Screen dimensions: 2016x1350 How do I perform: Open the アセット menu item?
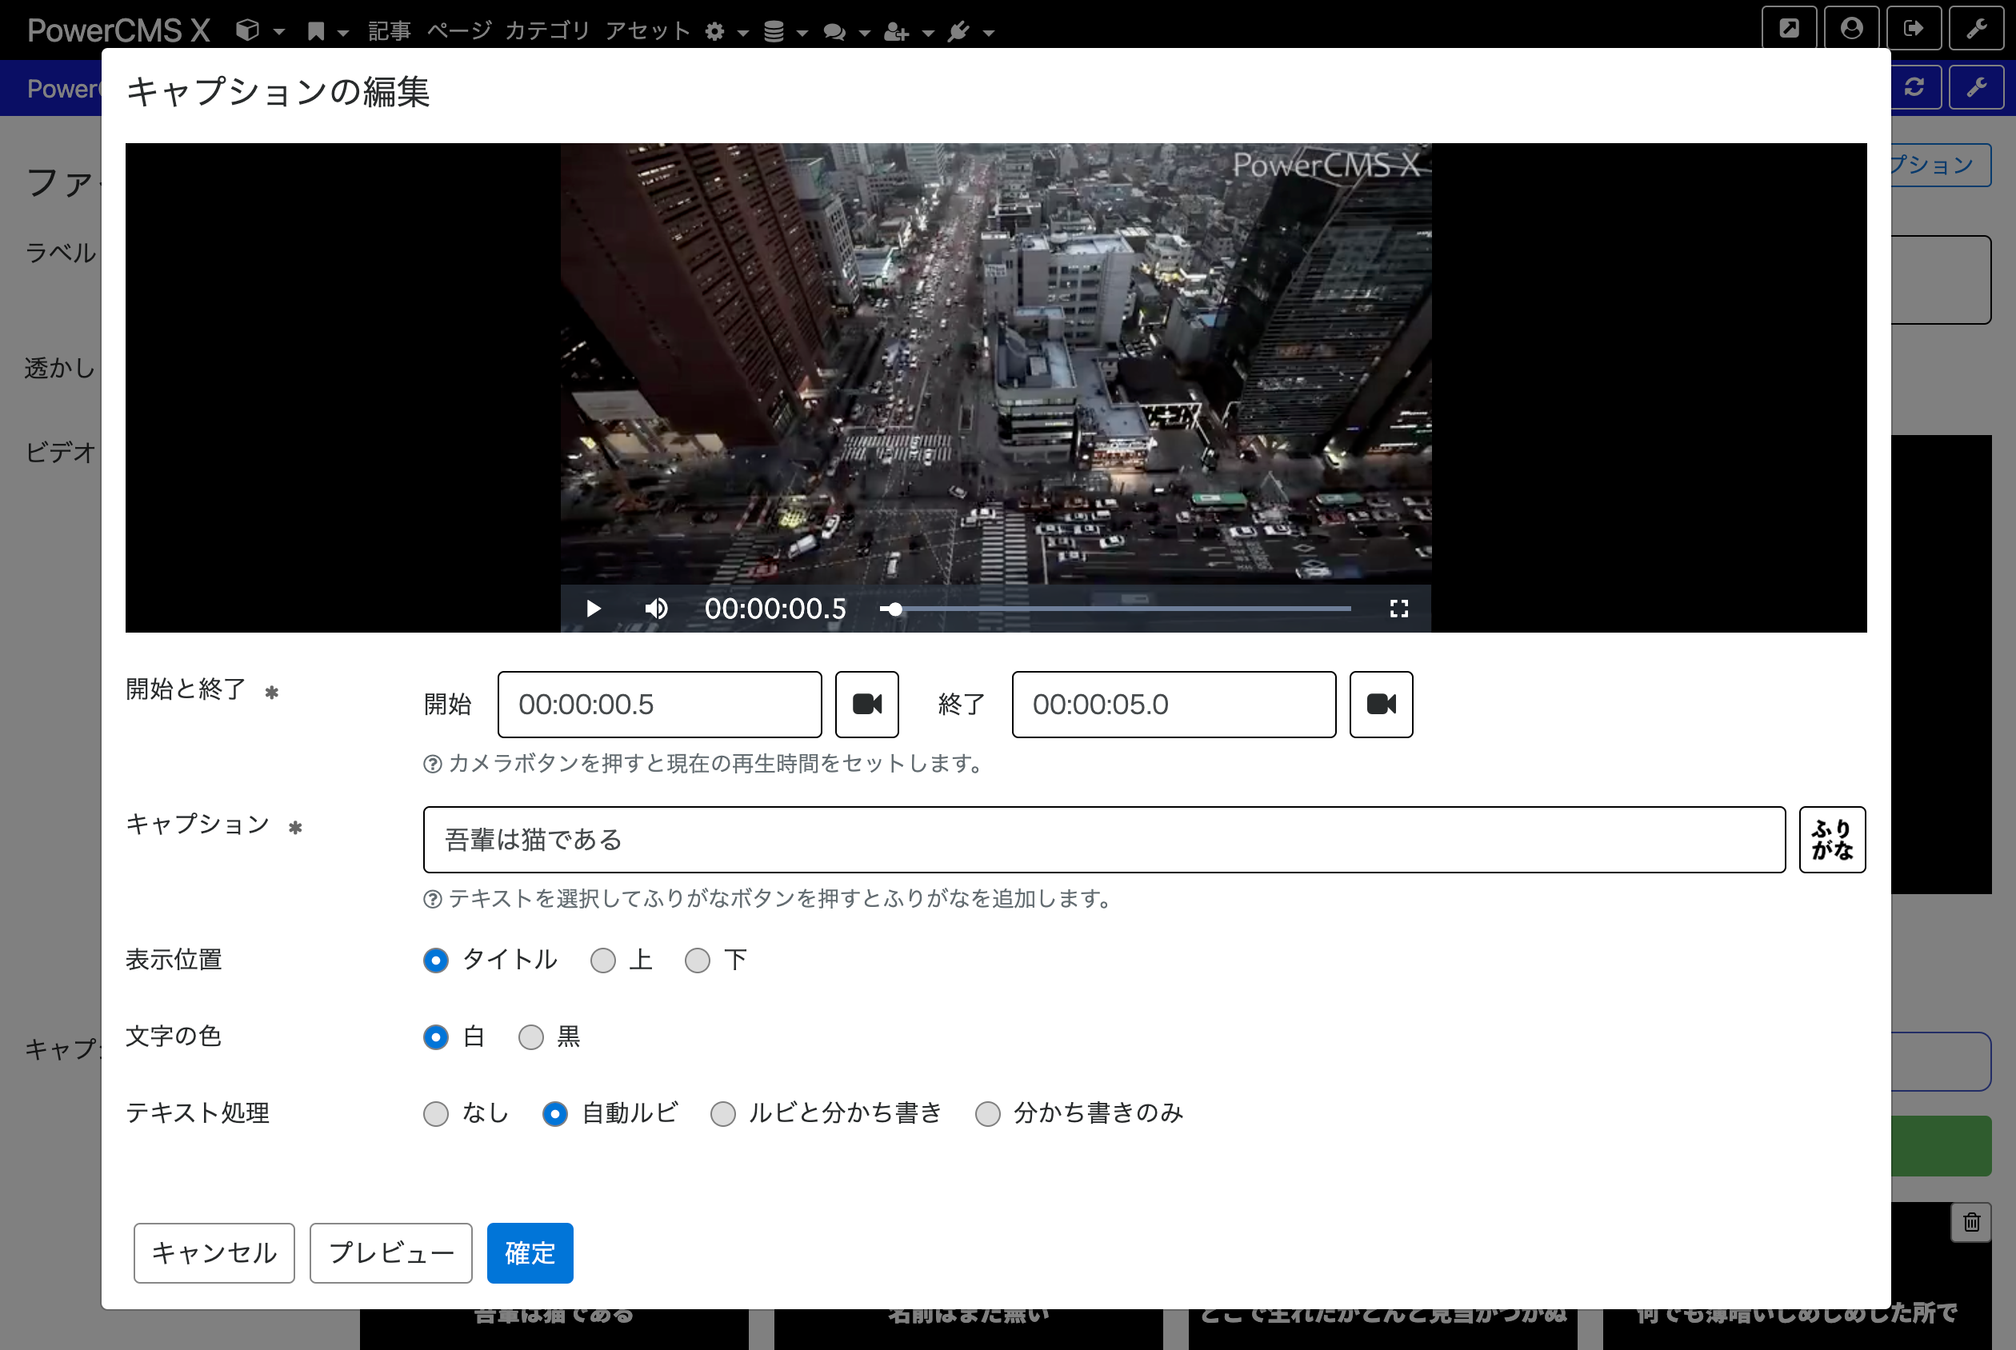pyautogui.click(x=648, y=31)
